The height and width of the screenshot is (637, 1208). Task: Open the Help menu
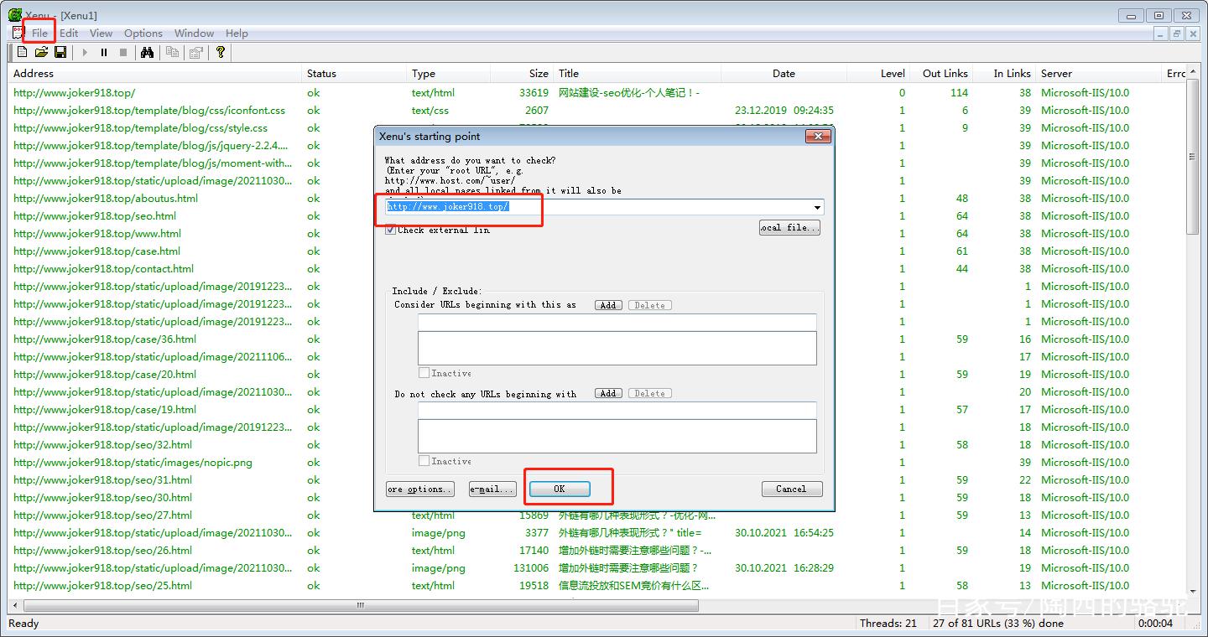point(237,33)
